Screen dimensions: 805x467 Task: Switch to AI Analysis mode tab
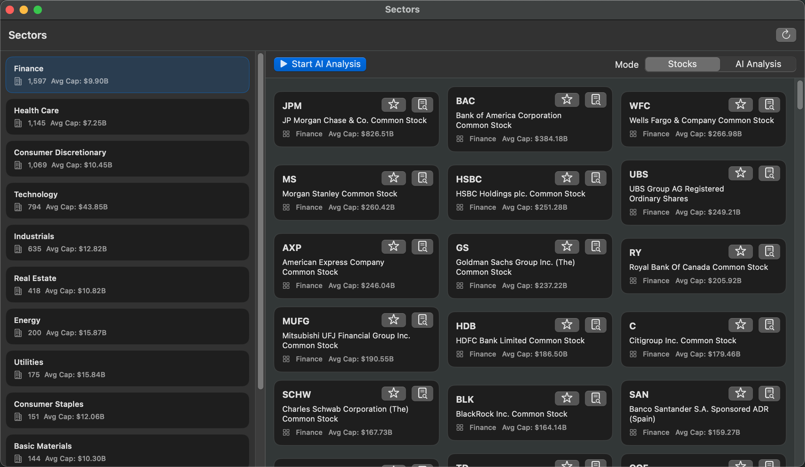point(758,64)
